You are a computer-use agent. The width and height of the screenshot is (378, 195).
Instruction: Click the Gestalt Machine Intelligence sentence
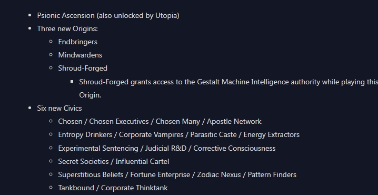(x=228, y=89)
